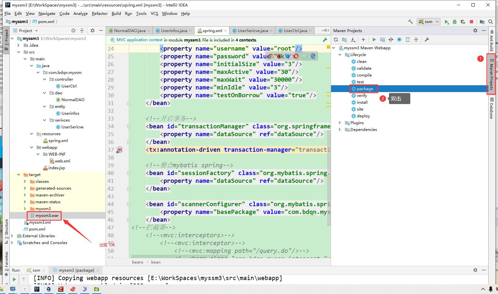Screen dimensions: 498x294
Task: Open Project panel gear settings
Action: point(93,30)
